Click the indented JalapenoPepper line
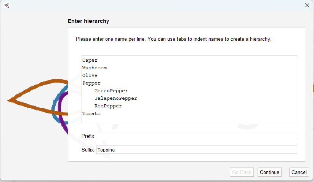This screenshot has height=182, width=314. 116,98
